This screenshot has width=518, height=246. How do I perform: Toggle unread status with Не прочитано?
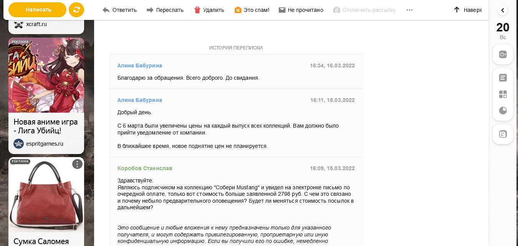coord(301,10)
